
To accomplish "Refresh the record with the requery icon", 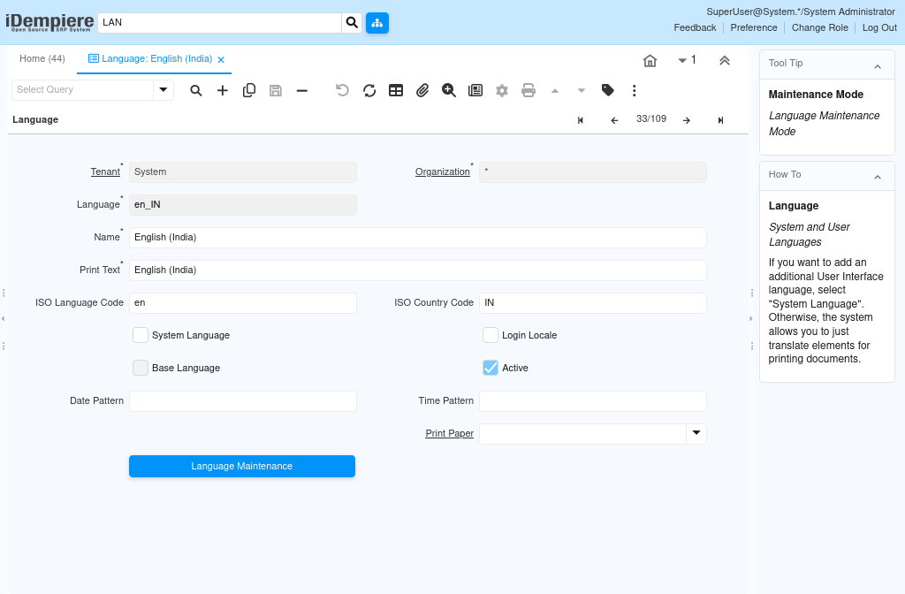I will coord(369,91).
